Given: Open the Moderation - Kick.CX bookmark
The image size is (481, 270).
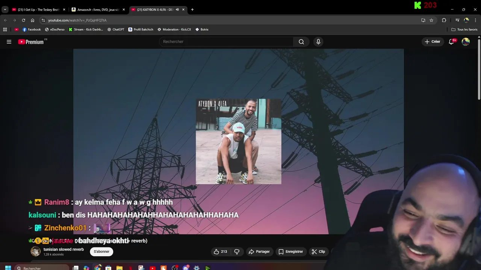Looking at the screenshot, I should point(174,29).
